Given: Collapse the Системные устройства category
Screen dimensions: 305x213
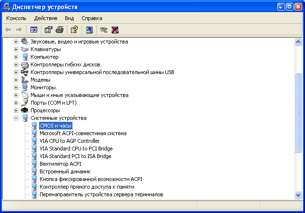Looking at the screenshot, I should pyautogui.click(x=16, y=118).
